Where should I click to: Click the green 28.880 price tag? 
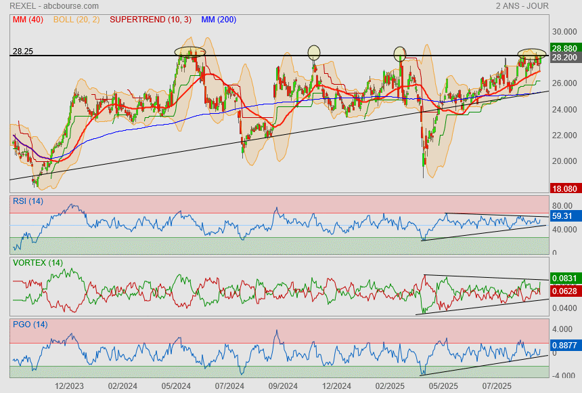[564, 49]
